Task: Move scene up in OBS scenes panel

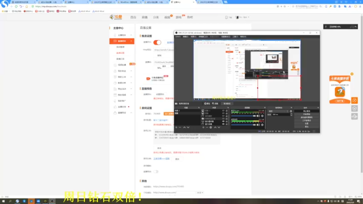Action: tap(185, 127)
